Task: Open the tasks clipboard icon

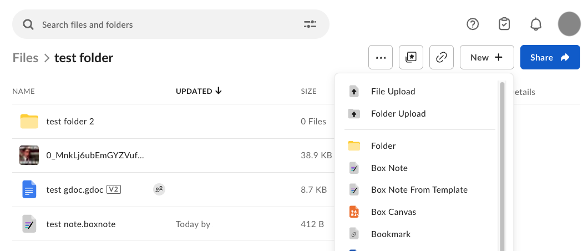Action: point(504,24)
